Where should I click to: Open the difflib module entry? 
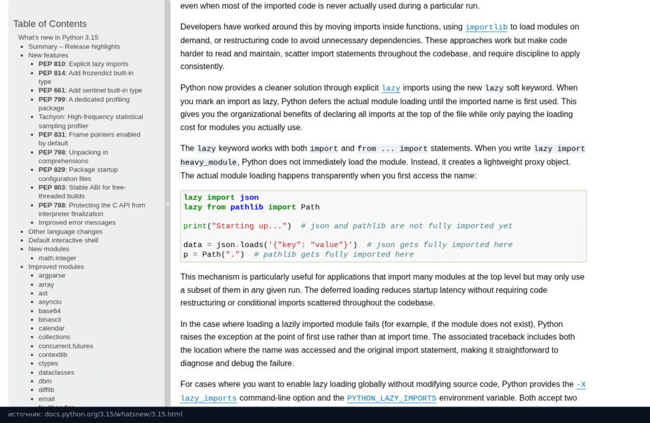(46, 390)
